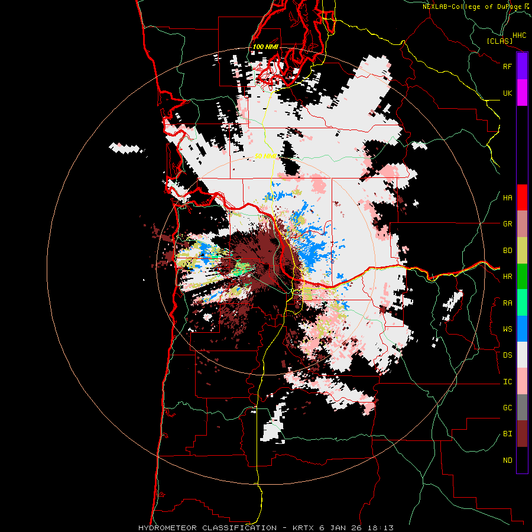Click the 'GC' legend label
This screenshot has width=532, height=532.
(x=507, y=408)
